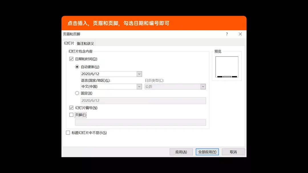
Task: Click the slide preview thumbnail
Action: point(227,67)
